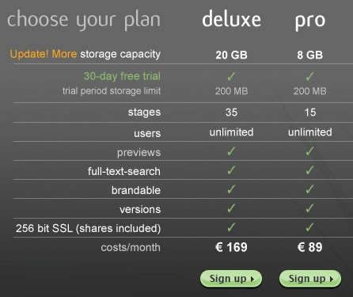Image resolution: width=353 pixels, height=297 pixels.
Task: Click the deluxe brandable checkmark
Action: 231,189
